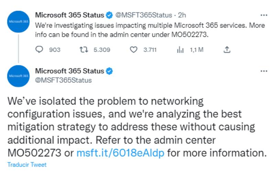Retweet the first tweet using the retweet icon
The height and width of the screenshot is (176, 275).
tap(82, 50)
